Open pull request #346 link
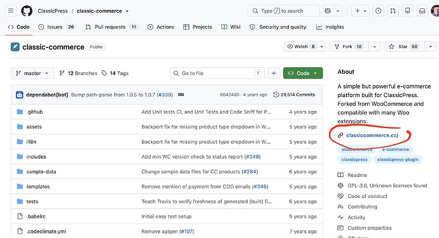The height and width of the screenshot is (238, 439). pyautogui.click(x=260, y=187)
